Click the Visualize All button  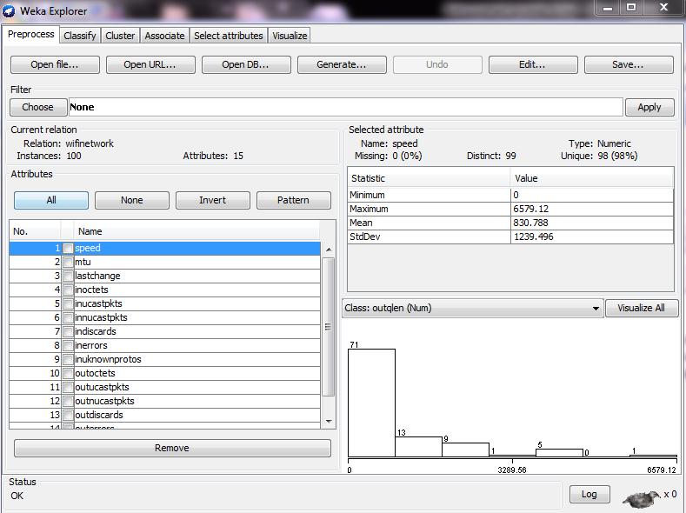pos(642,308)
